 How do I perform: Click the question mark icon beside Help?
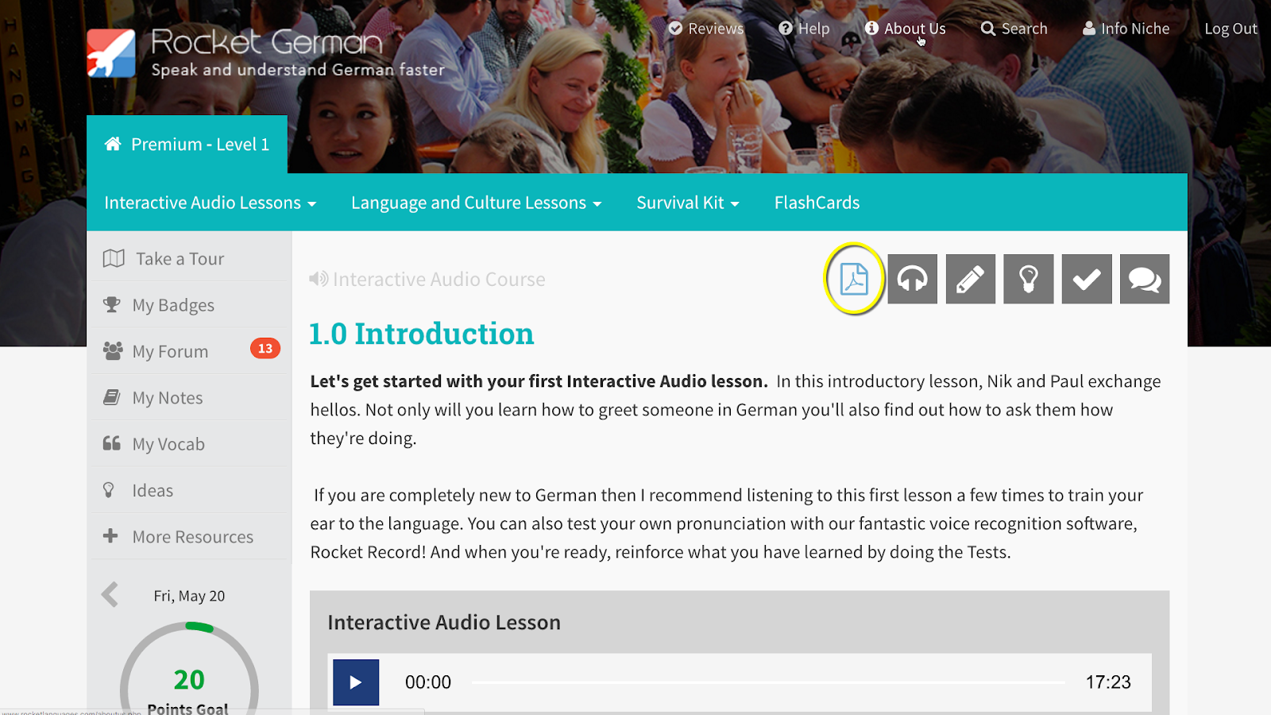pyautogui.click(x=786, y=29)
